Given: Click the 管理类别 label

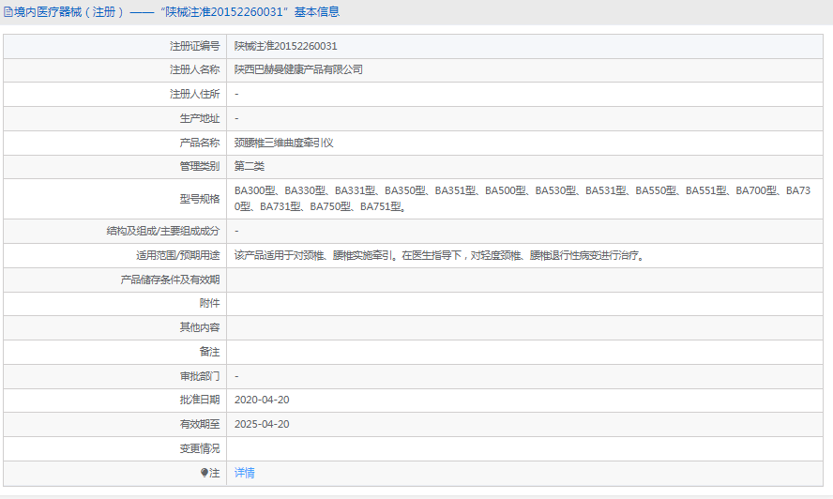Looking at the screenshot, I should click(x=199, y=166).
